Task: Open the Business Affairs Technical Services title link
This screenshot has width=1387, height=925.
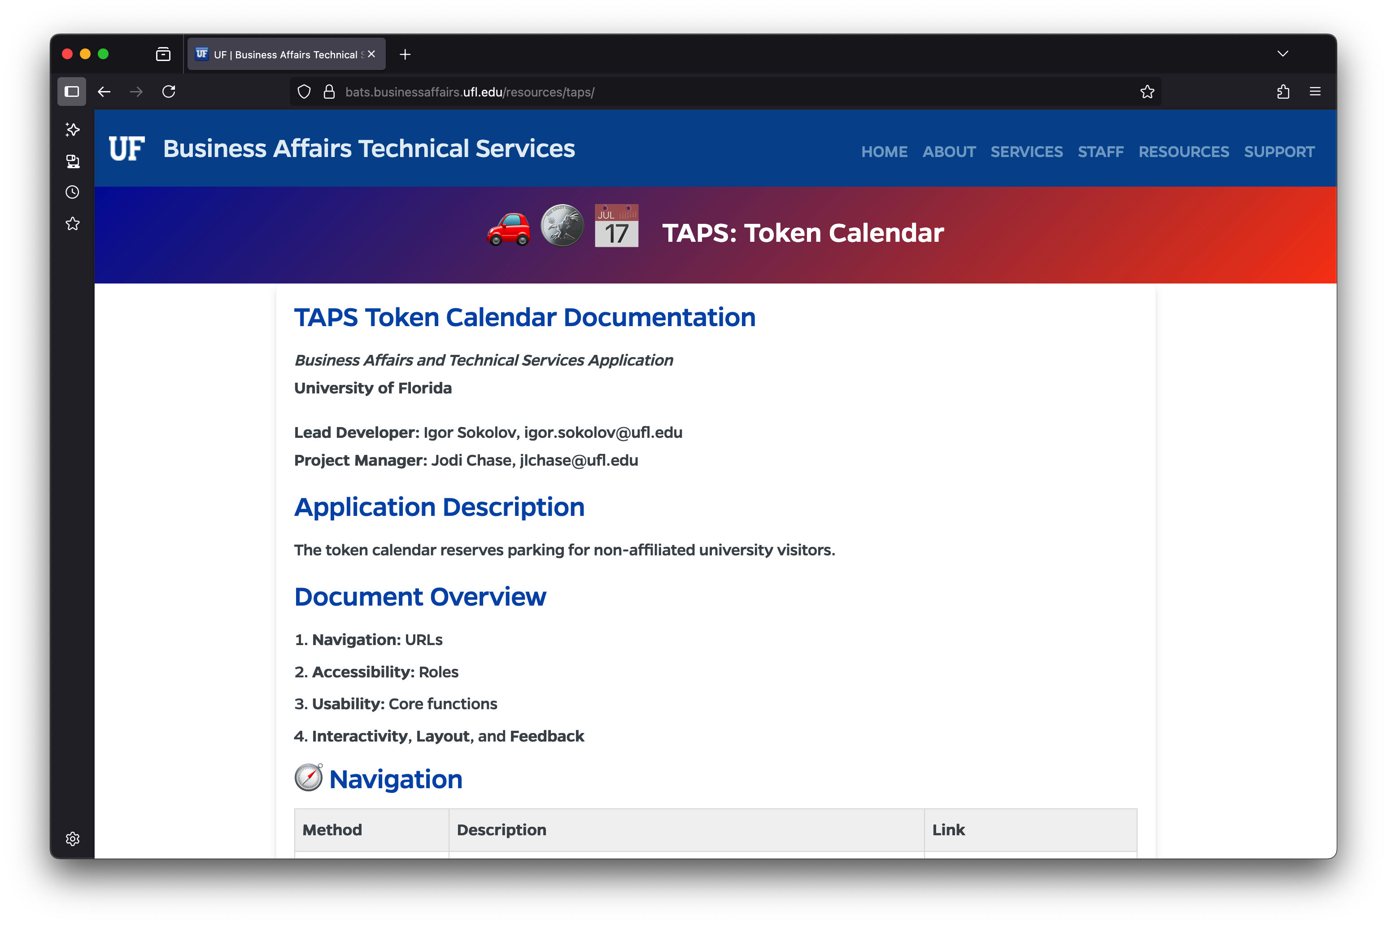Action: coord(369,148)
